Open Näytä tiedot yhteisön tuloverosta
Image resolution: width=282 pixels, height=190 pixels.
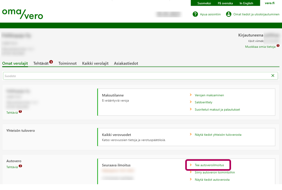(x=218, y=134)
